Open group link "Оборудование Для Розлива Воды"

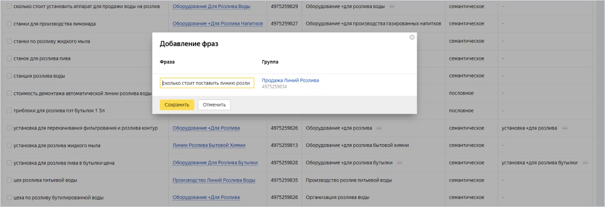[x=212, y=7]
